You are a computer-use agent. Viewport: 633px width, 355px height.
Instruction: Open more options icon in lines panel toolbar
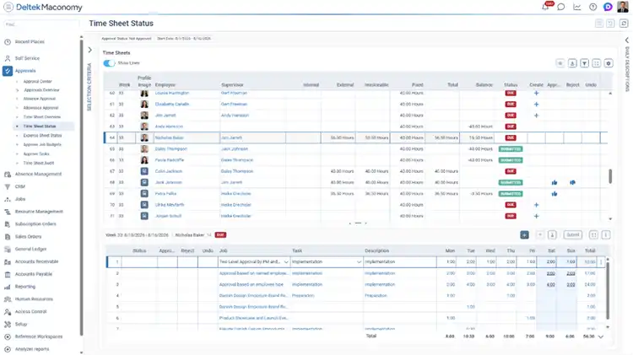pyautogui.click(x=605, y=234)
